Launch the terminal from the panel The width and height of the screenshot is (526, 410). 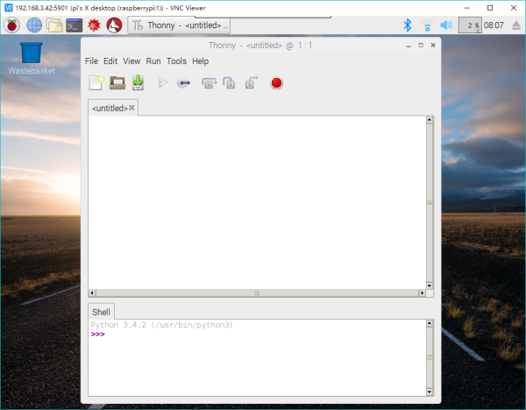[75, 25]
